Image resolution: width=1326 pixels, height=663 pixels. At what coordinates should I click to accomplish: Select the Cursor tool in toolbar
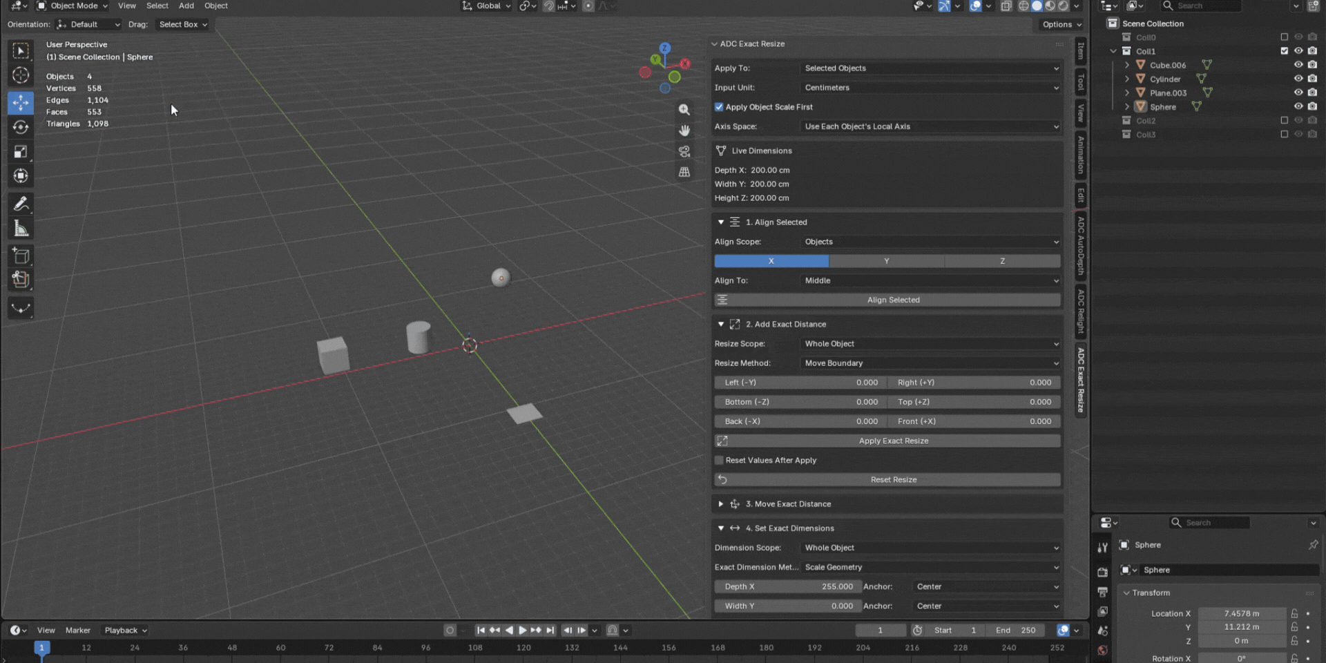[x=21, y=75]
